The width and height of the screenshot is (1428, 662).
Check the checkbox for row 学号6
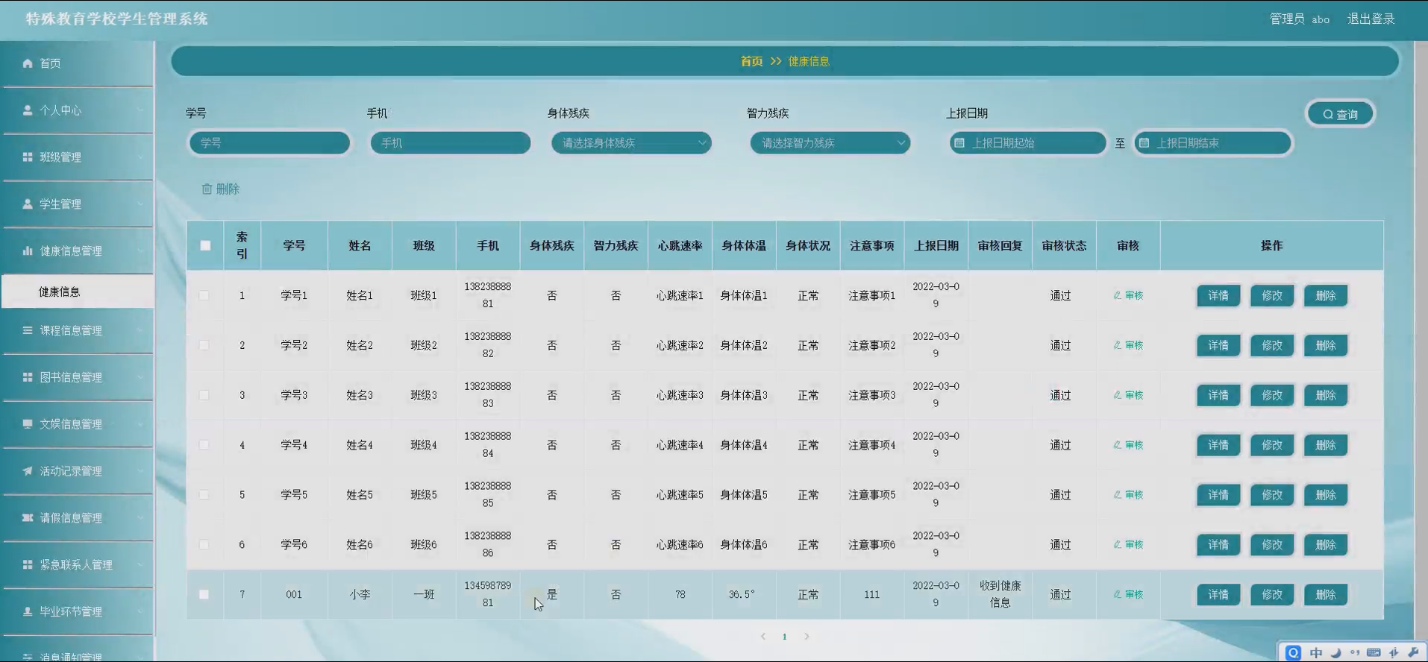click(204, 545)
